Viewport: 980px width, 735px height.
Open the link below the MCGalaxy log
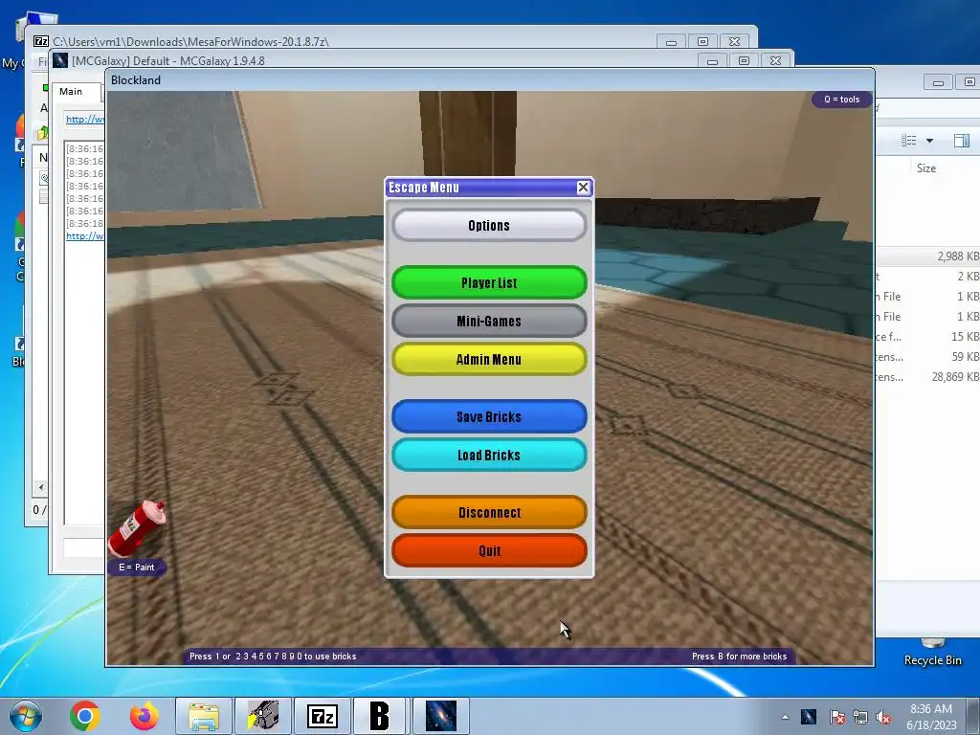point(85,235)
